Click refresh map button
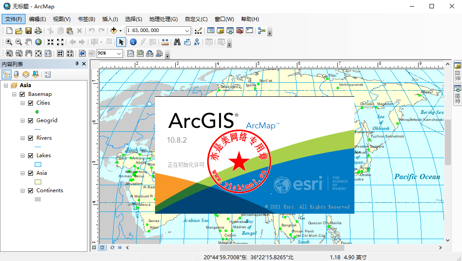This screenshot has width=462, height=261. 112,247
